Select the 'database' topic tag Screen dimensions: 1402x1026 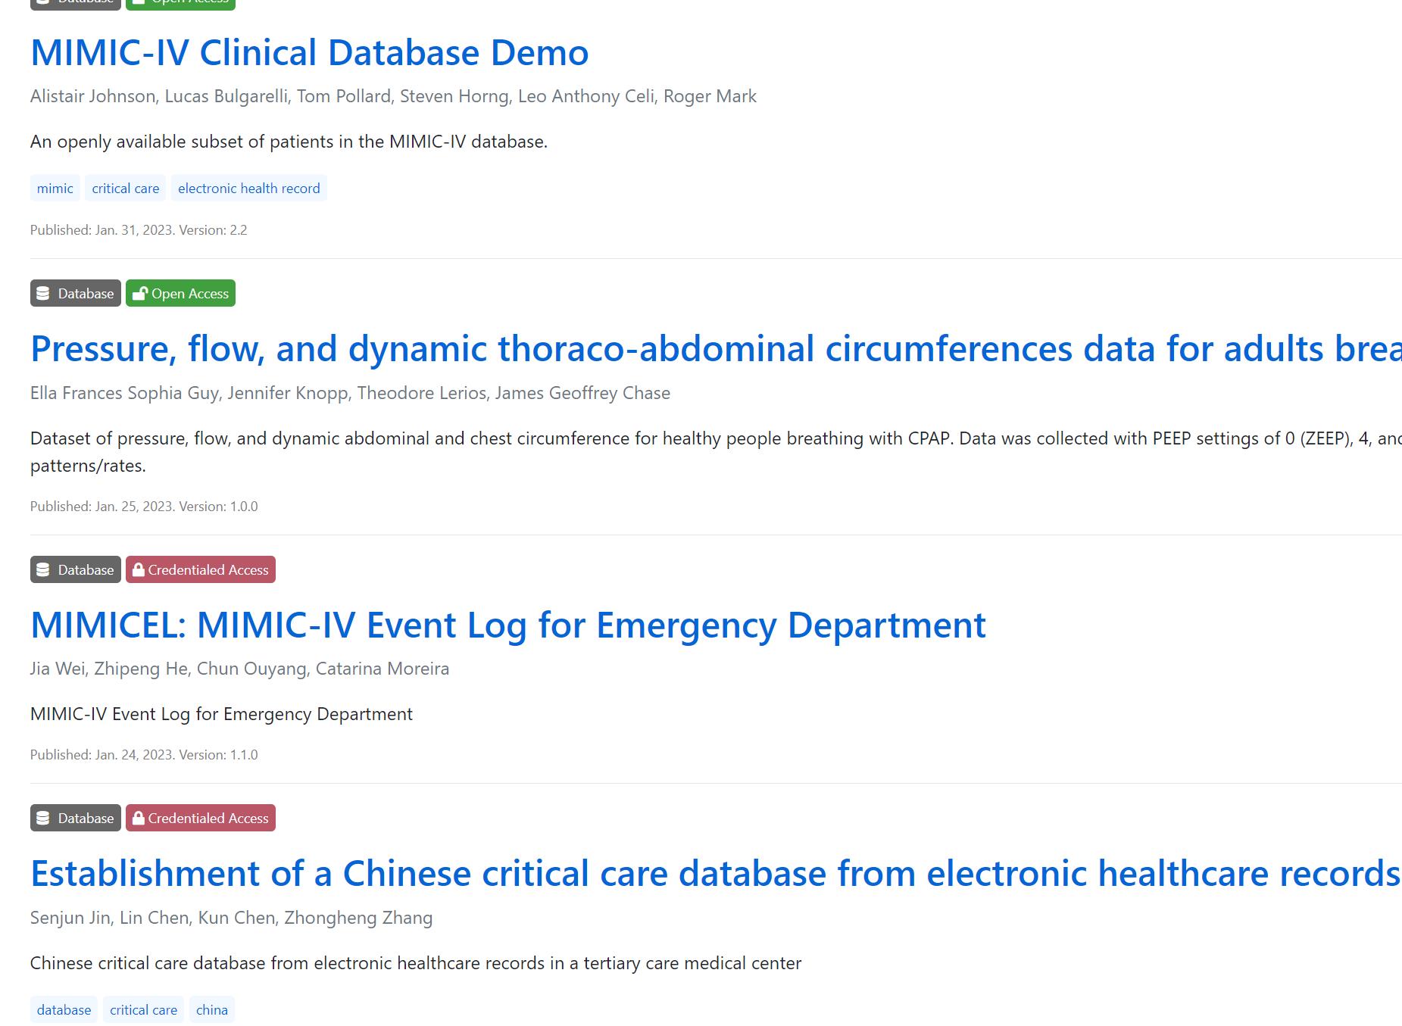[x=64, y=1010]
